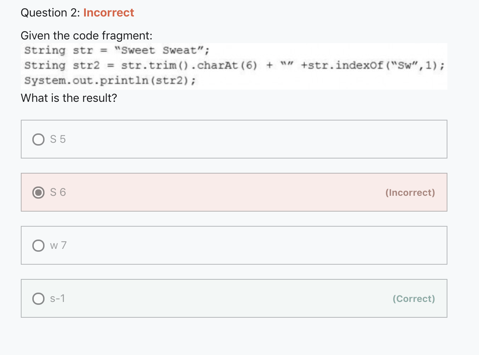The image size is (479, 355).
Task: Click the (Correct) label on s-1
Action: [x=414, y=298]
